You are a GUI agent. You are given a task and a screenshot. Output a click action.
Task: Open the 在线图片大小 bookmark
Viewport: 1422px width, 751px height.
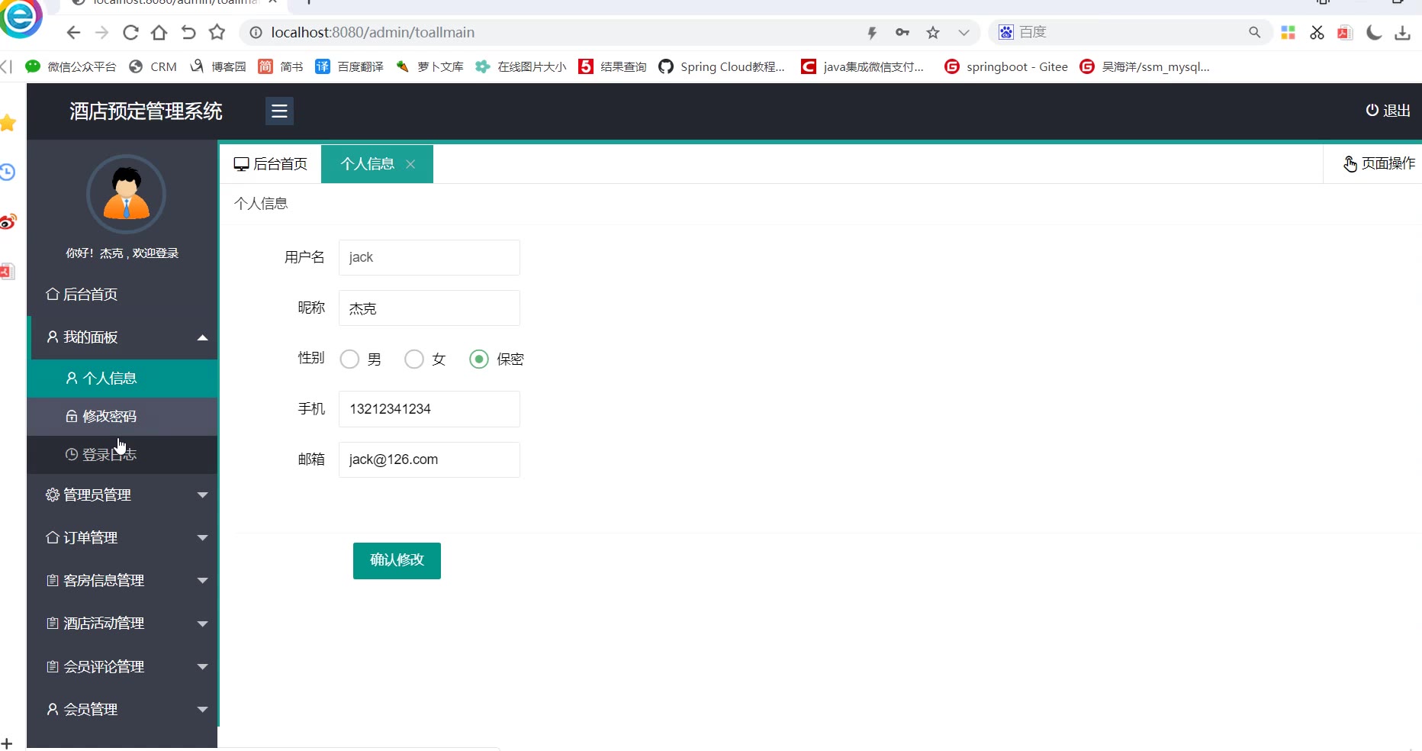[521, 67]
